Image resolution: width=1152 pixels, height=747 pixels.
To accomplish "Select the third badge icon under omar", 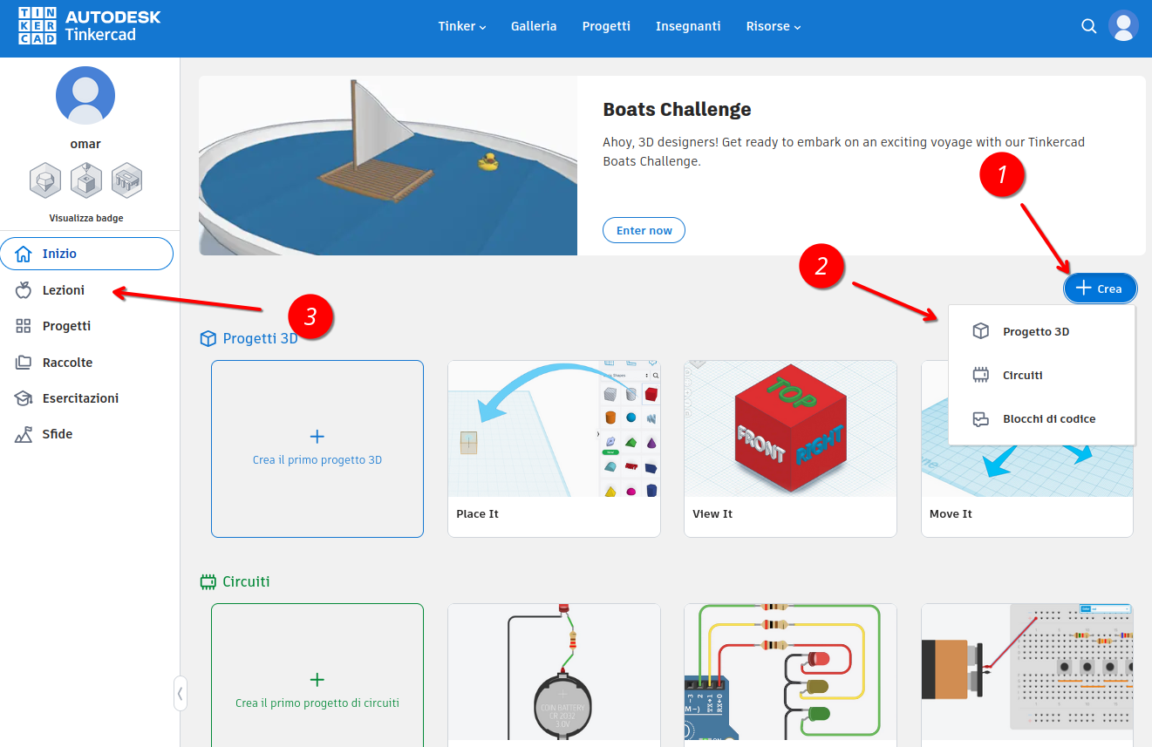I will pos(126,181).
